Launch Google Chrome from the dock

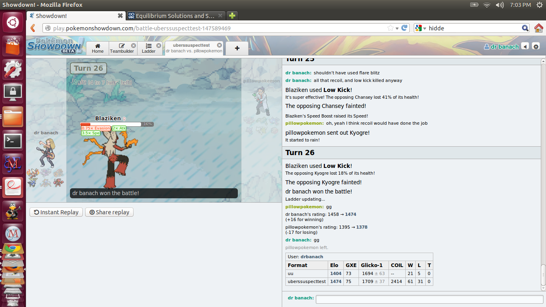[x=13, y=249]
